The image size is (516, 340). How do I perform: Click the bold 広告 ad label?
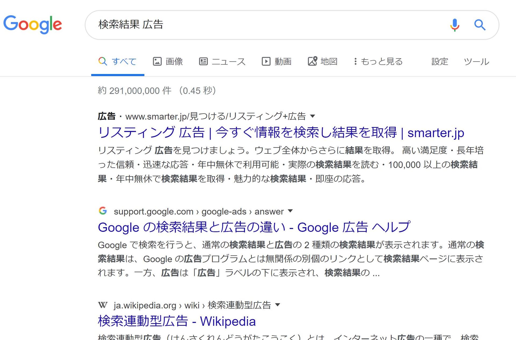(x=107, y=116)
